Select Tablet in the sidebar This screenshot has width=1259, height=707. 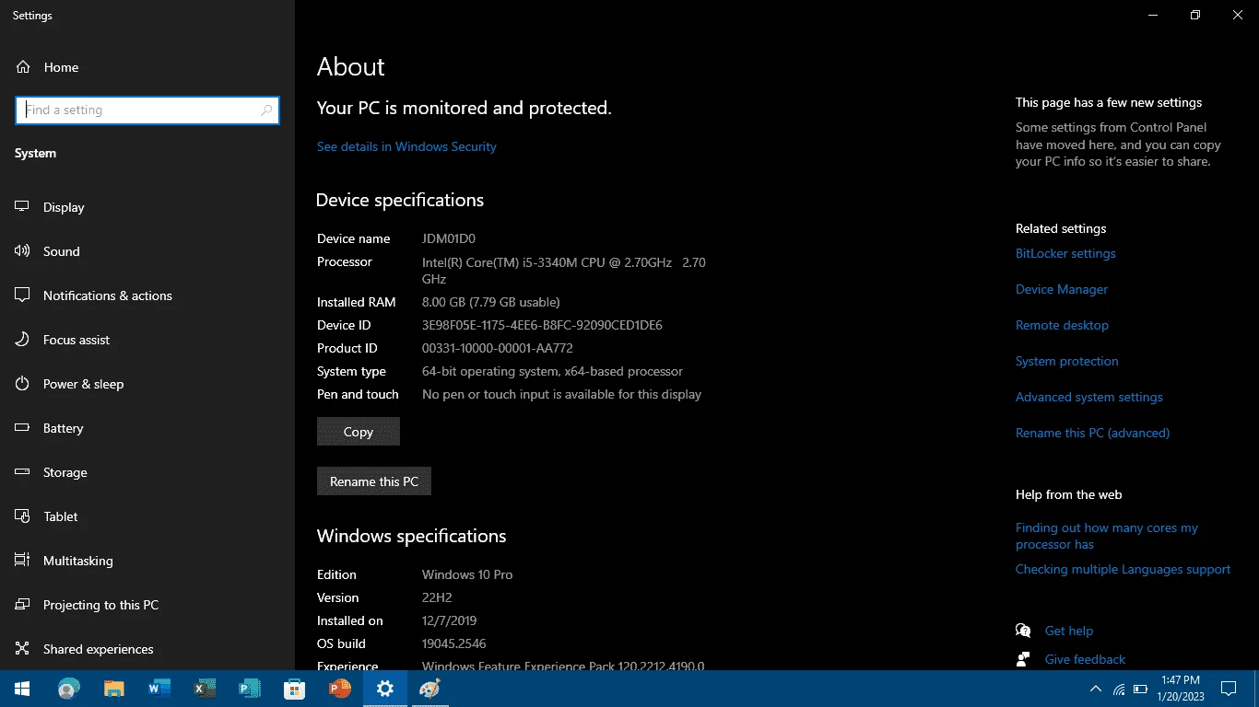[x=147, y=516]
